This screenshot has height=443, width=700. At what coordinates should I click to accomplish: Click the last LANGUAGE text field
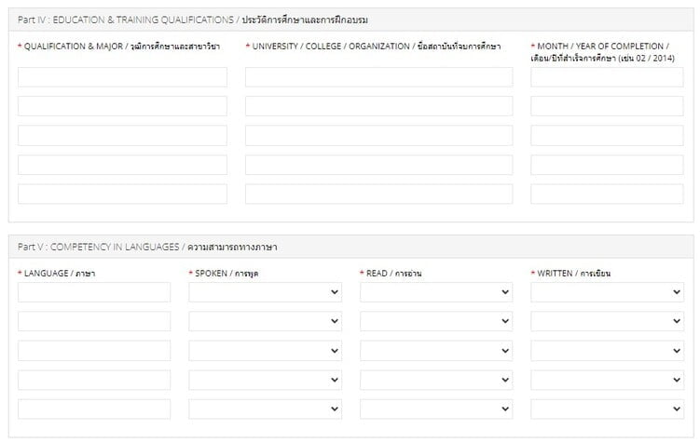(x=94, y=409)
